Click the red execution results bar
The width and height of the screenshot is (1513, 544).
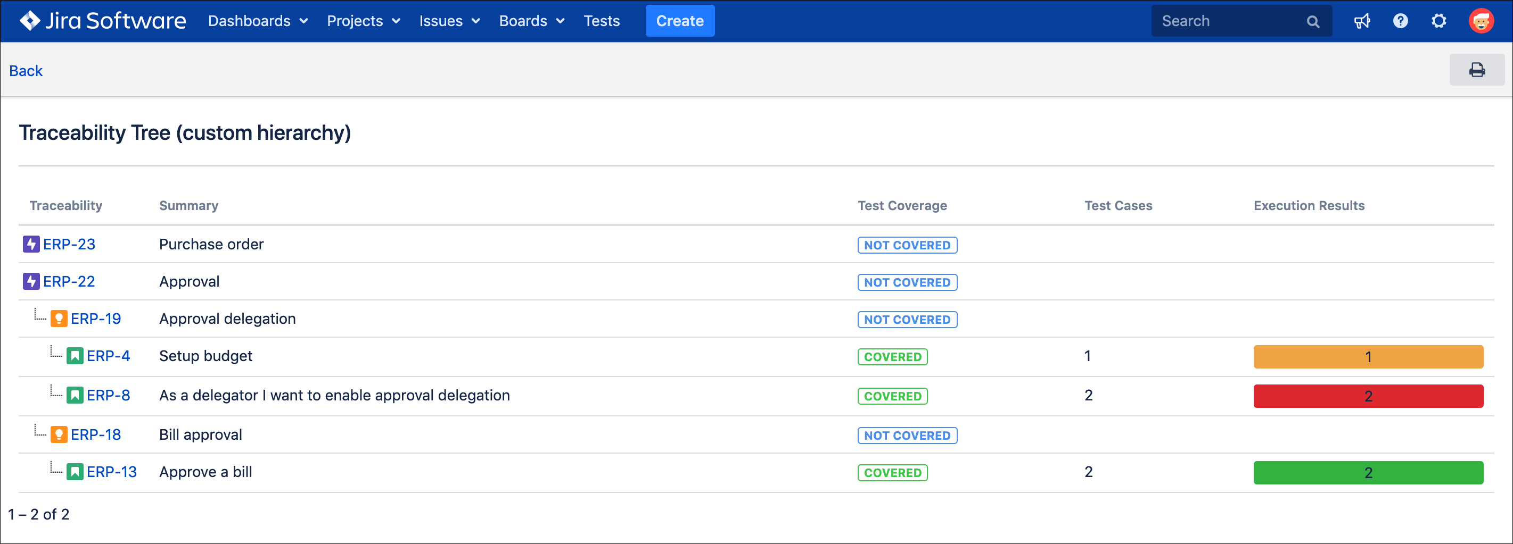[1367, 396]
